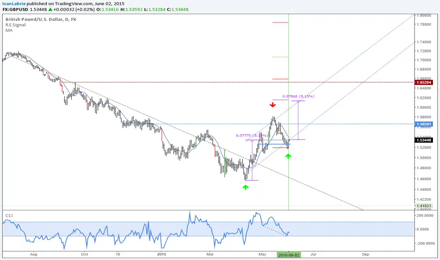
Task: Click the 200.0000 CCI axis value
Action: coord(426,215)
